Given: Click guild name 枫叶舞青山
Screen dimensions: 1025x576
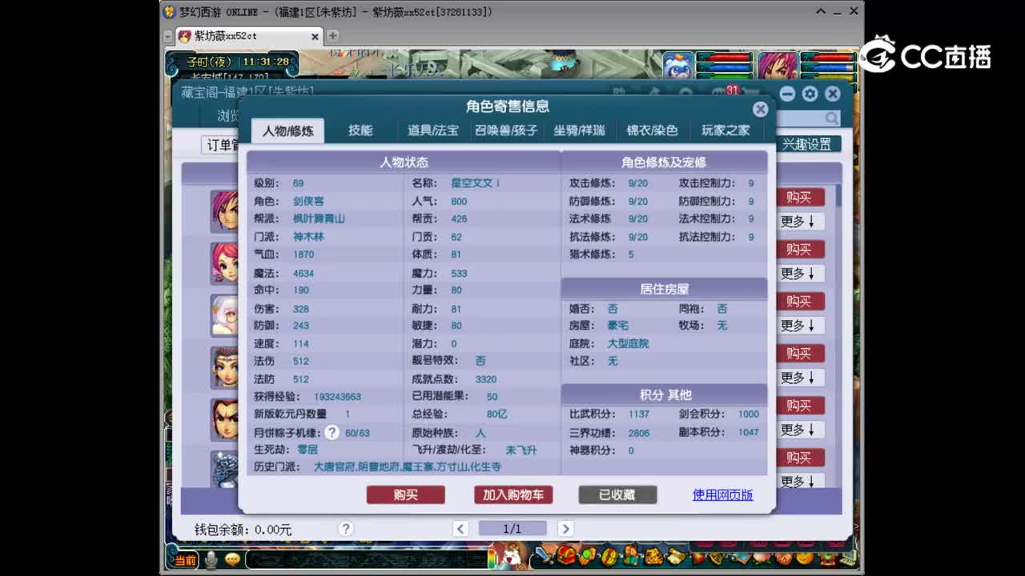Looking at the screenshot, I should [319, 218].
